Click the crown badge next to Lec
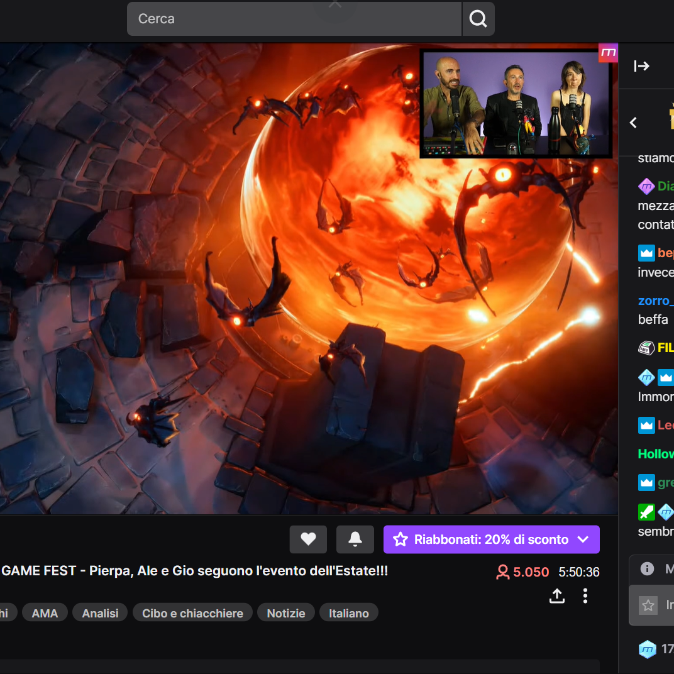 point(646,425)
